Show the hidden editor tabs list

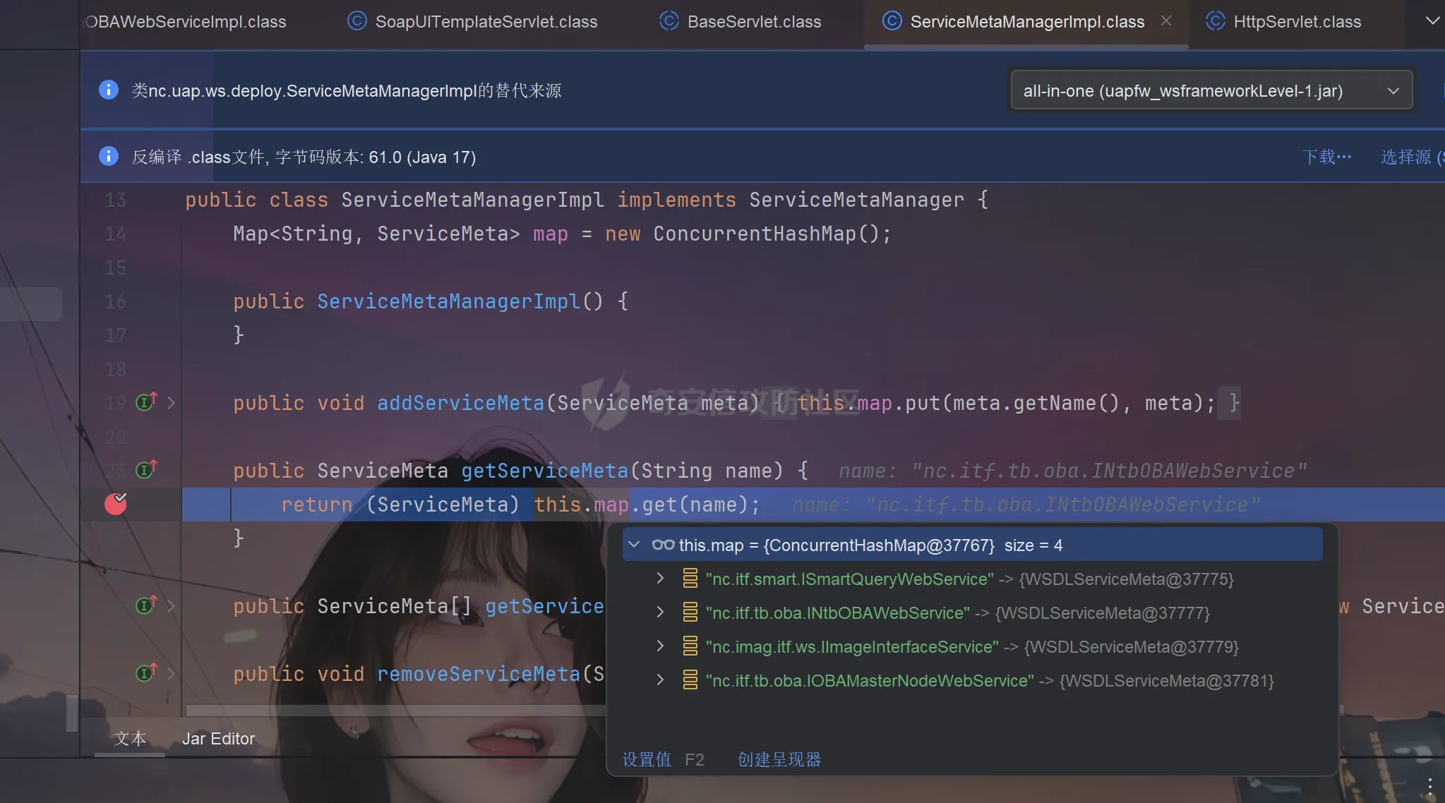click(1432, 21)
